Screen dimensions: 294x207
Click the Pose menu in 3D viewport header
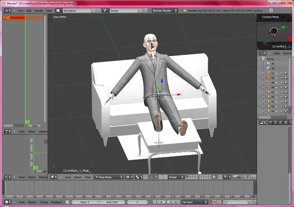[x=88, y=177]
